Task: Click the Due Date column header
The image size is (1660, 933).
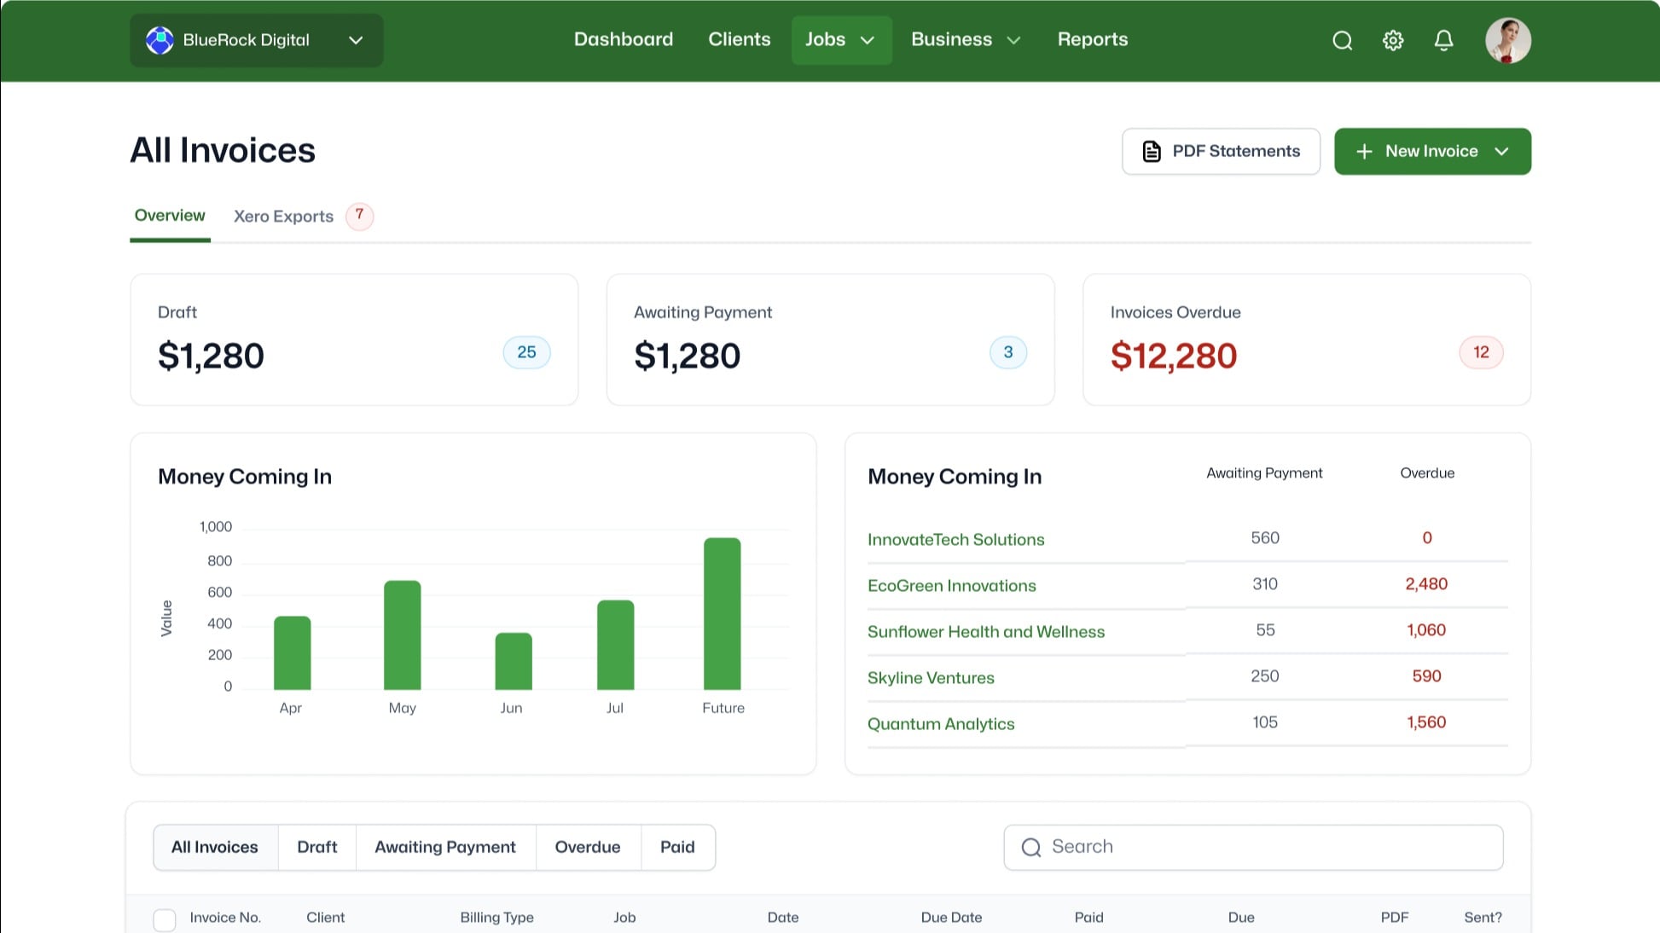Action: (x=951, y=918)
